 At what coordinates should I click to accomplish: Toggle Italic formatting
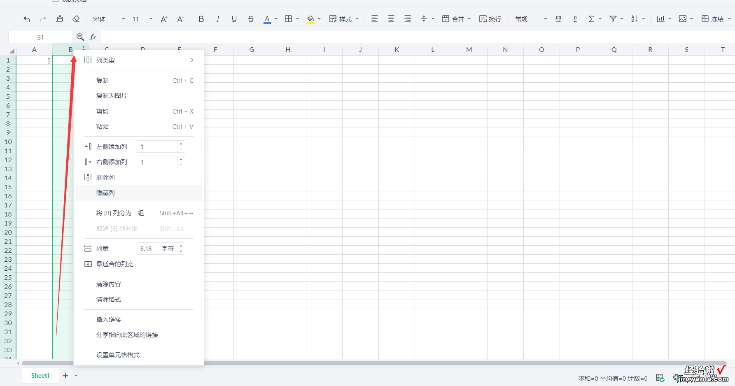coord(218,19)
